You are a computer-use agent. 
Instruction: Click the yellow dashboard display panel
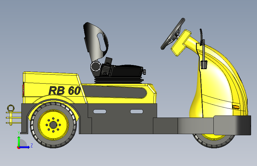tap(181, 43)
